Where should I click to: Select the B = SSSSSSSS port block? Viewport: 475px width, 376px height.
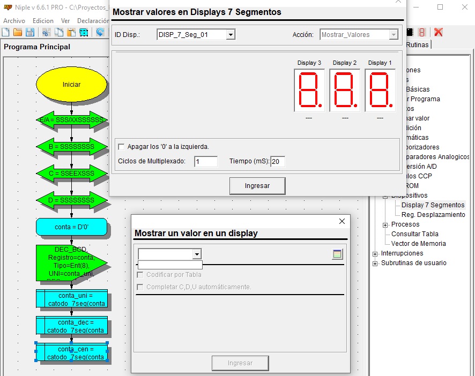[71, 147]
